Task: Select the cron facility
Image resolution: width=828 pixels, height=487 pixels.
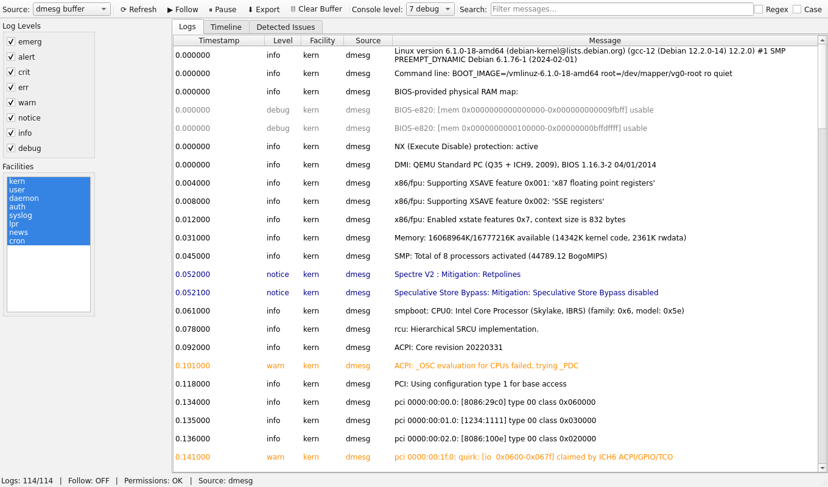Action: [x=49, y=241]
